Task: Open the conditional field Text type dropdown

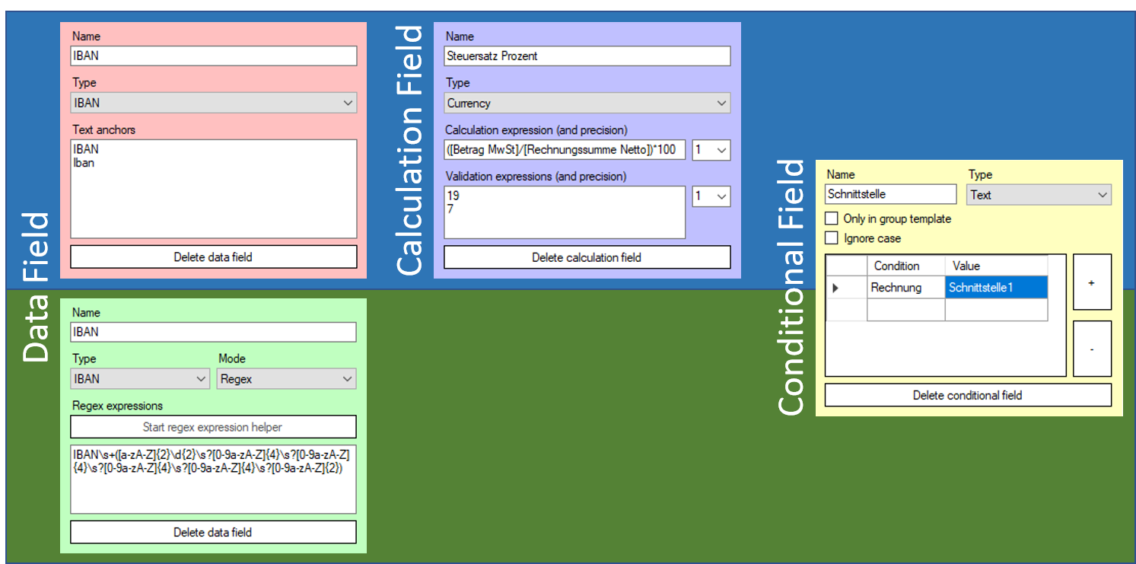Action: (x=1039, y=195)
